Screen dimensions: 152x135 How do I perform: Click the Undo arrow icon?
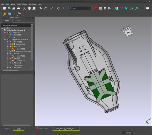(x=40, y=8)
